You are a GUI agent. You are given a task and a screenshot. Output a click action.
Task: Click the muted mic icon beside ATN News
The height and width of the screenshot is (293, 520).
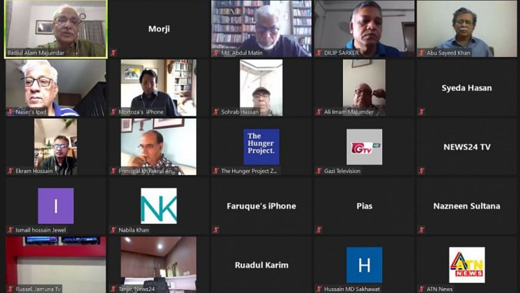coord(422,289)
